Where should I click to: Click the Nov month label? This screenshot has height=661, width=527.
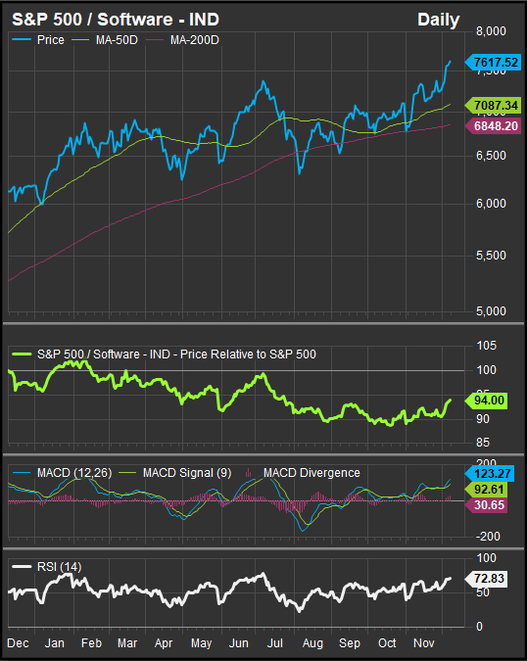coord(424,643)
